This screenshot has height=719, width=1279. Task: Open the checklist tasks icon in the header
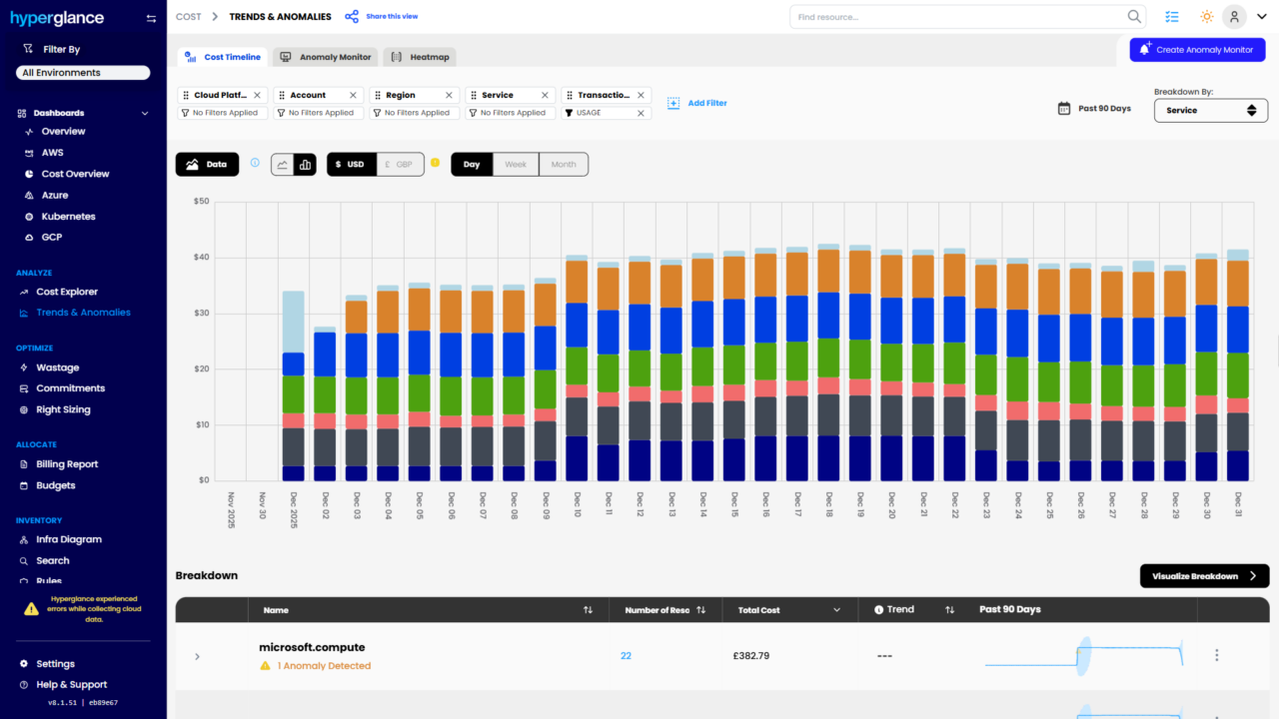point(1172,17)
